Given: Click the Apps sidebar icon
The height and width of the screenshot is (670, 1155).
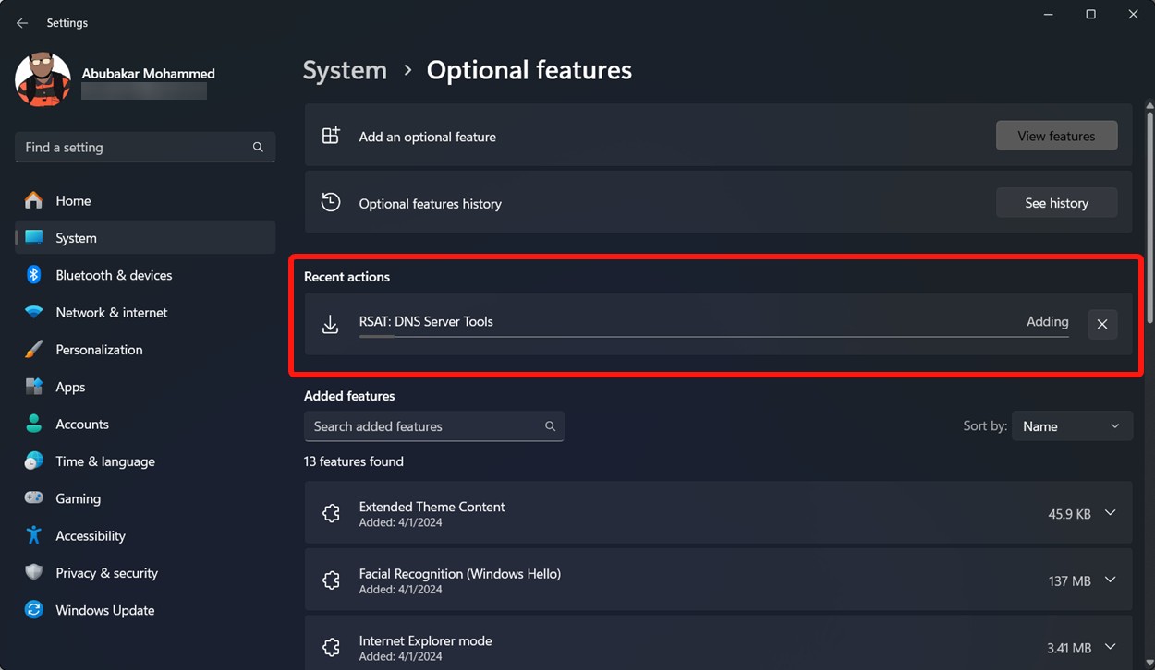Looking at the screenshot, I should click(x=33, y=387).
